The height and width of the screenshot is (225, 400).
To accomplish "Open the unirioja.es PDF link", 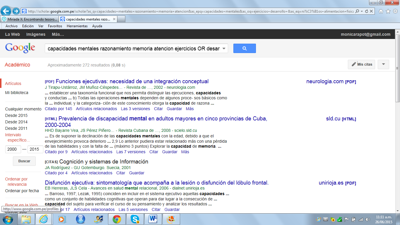I will click(337, 183).
